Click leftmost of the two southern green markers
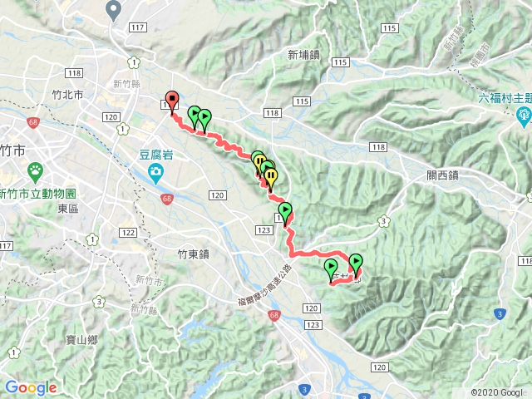 331,269
